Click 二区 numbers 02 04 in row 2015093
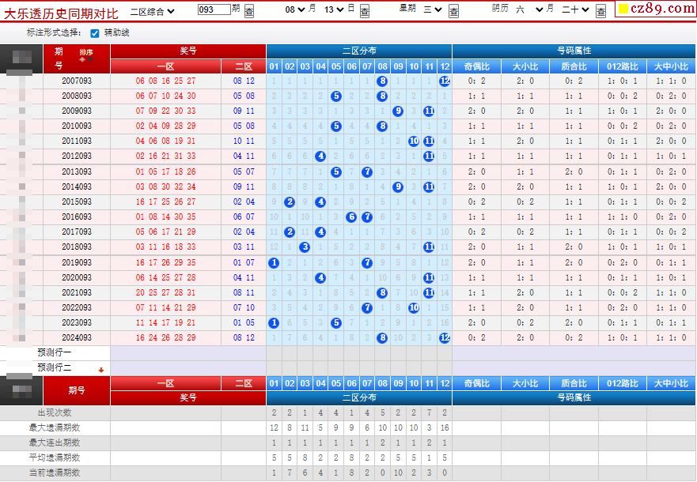This screenshot has height=482, width=697. (x=244, y=202)
